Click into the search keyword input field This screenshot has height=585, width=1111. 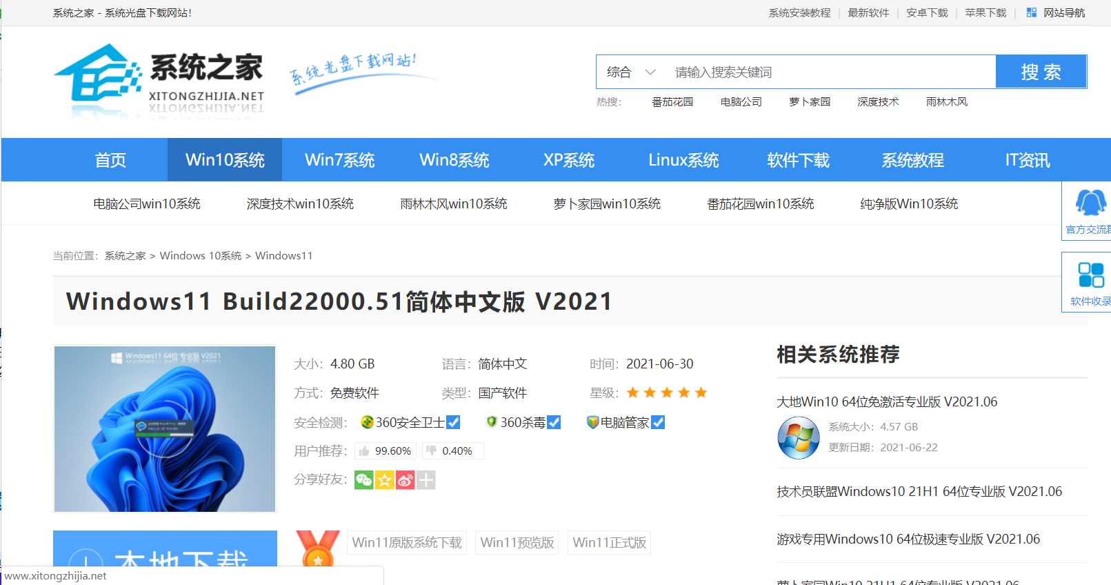[x=828, y=72]
